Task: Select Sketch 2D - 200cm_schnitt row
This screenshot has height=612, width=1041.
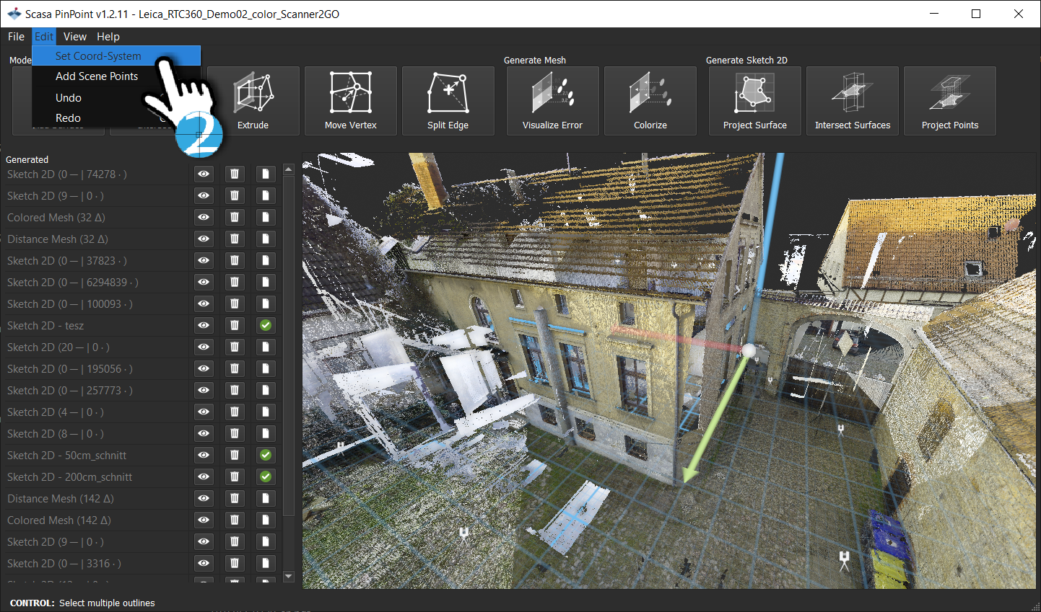Action: pyautogui.click(x=96, y=477)
